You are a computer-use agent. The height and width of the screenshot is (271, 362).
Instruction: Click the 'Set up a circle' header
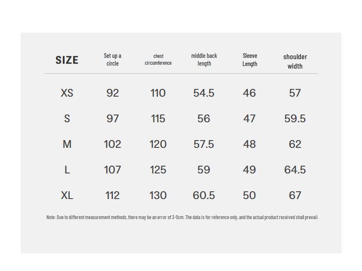click(113, 60)
